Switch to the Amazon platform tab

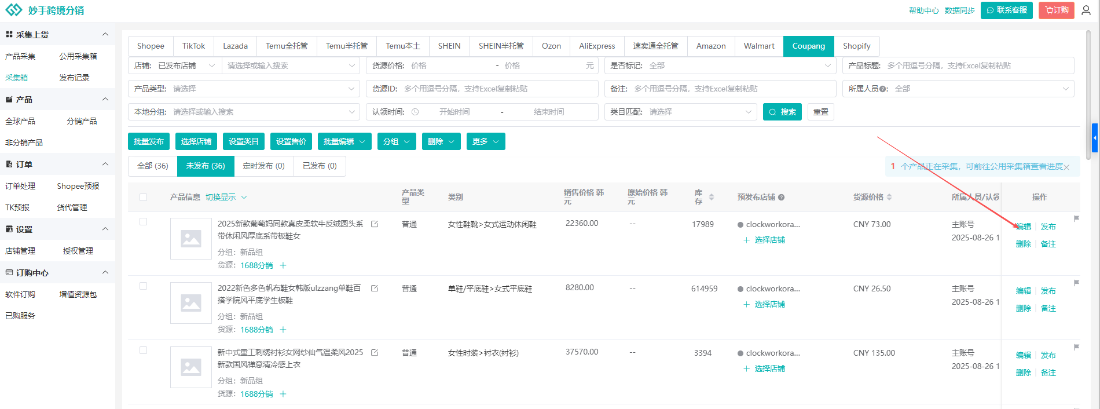[x=710, y=46]
